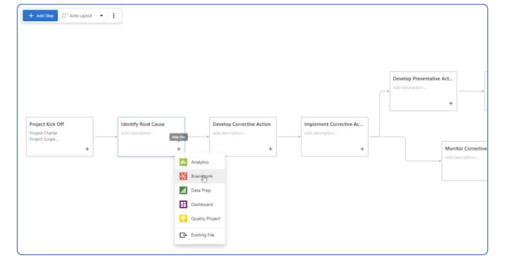Image resolution: width=505 pixels, height=259 pixels.
Task: Click the Auto Layout button
Action: click(77, 16)
